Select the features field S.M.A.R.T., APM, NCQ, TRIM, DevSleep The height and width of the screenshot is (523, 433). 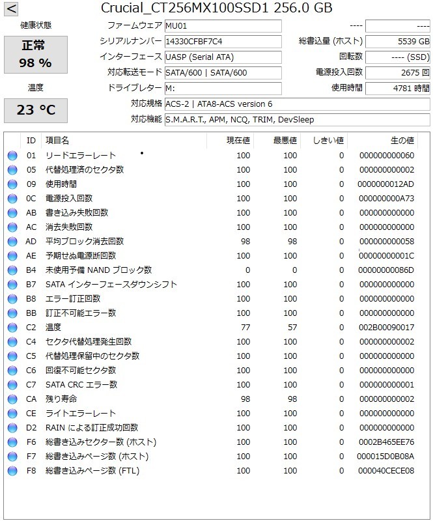[x=298, y=120]
